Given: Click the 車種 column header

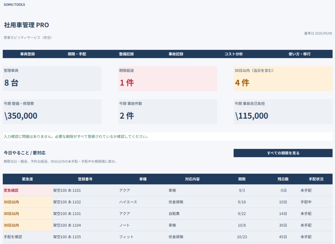Looking at the screenshot, I should click(143, 179).
